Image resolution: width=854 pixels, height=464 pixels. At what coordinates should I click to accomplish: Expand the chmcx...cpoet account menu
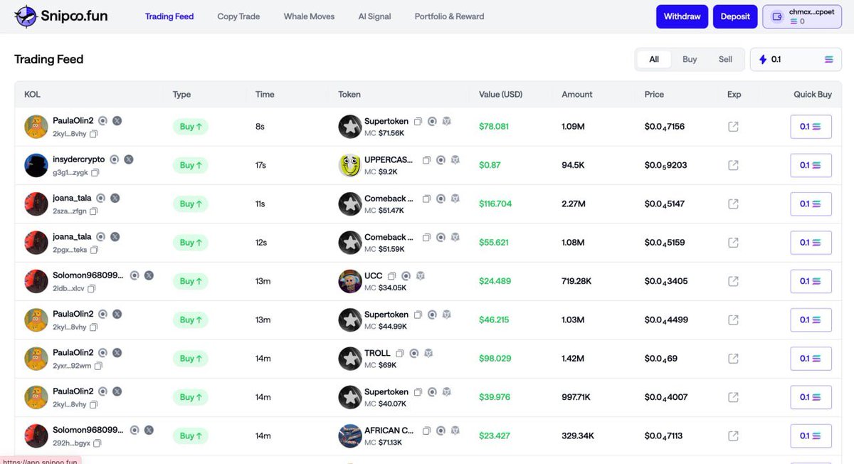point(801,16)
